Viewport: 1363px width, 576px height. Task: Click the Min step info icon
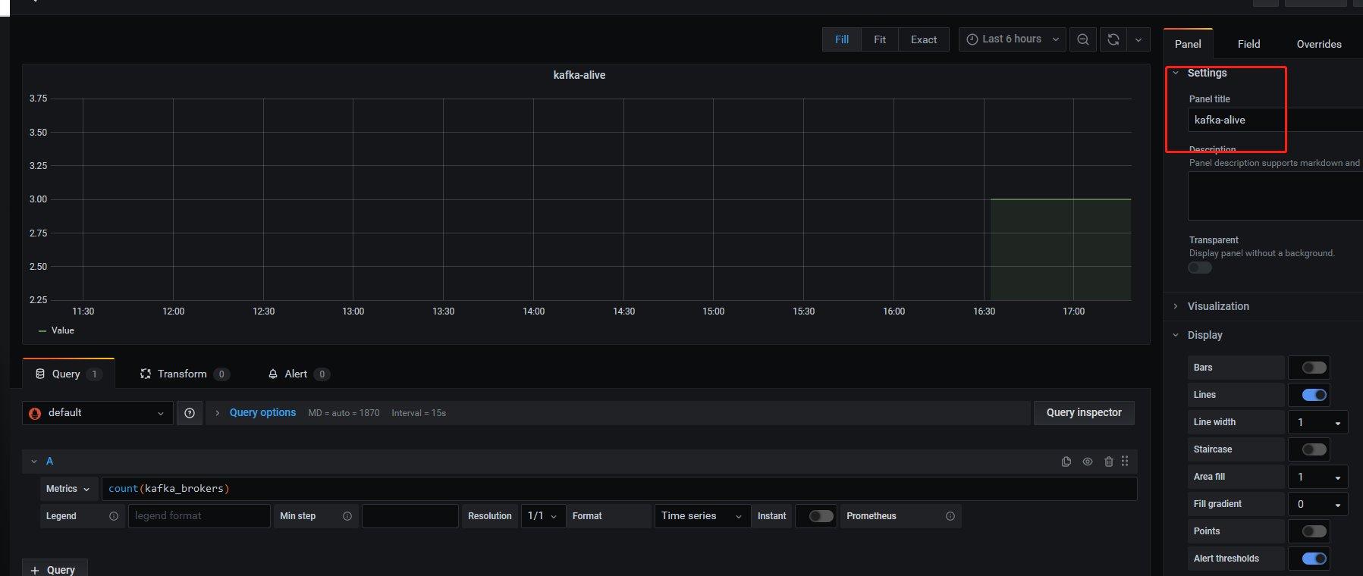pos(347,516)
